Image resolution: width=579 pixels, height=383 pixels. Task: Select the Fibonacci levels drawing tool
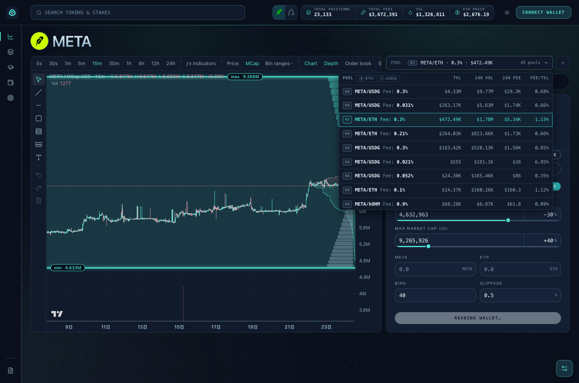coord(39,131)
